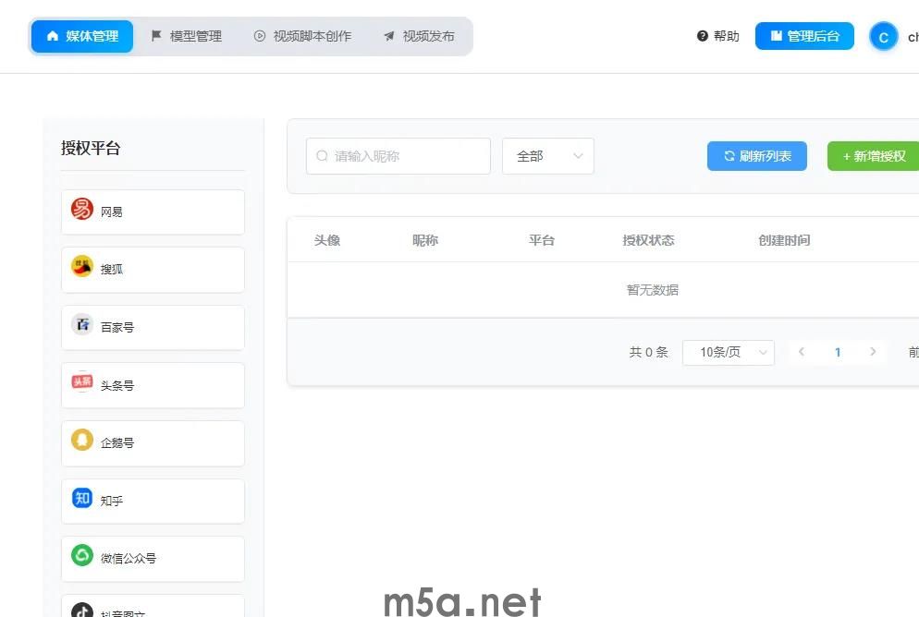Click the green 微信公众号 logo icon
This screenshot has height=617, width=919.
(x=82, y=555)
